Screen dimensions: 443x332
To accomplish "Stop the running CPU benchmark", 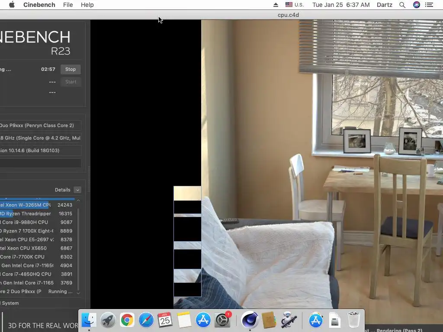I will (x=71, y=69).
